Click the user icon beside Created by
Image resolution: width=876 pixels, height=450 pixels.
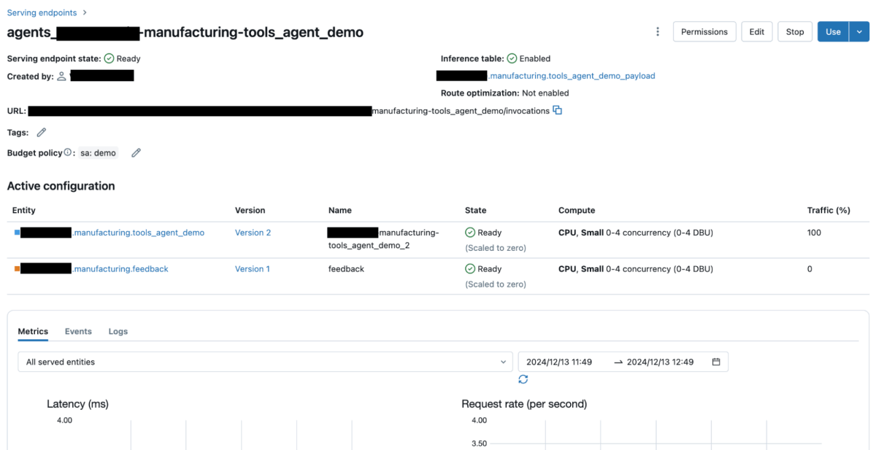click(x=62, y=77)
